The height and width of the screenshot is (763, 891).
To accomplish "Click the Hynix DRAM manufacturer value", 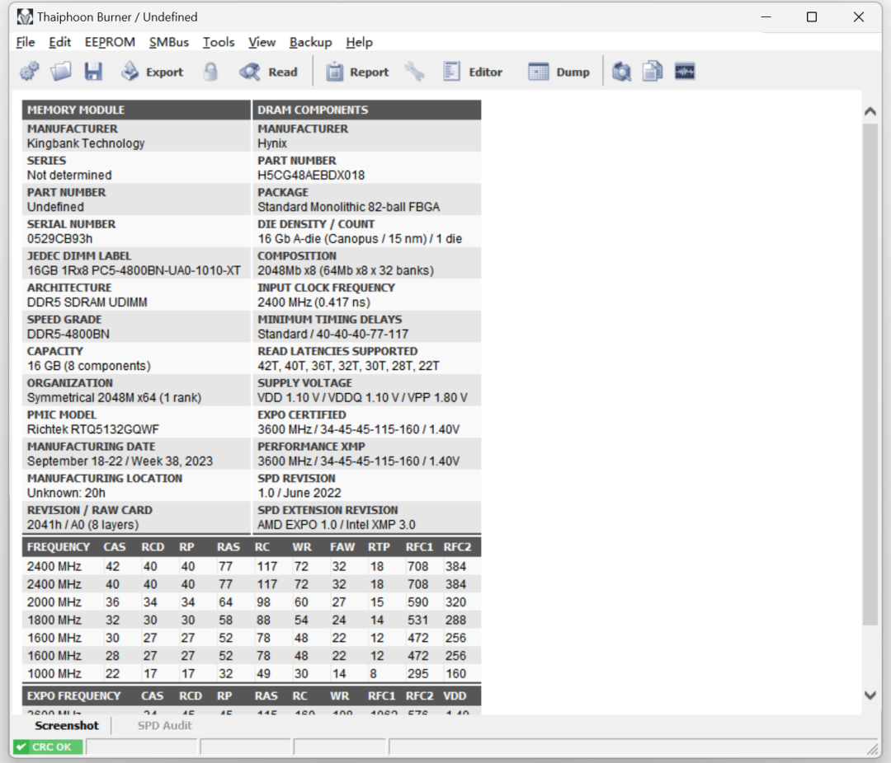I will (272, 143).
